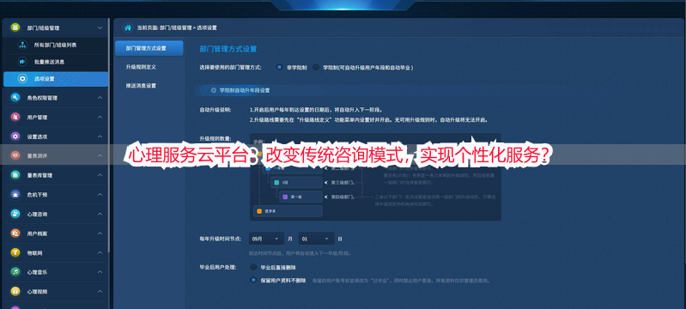The image size is (686, 309).
Task: Click the 部门/班级管理 sidebar icon
Action: click(15, 27)
